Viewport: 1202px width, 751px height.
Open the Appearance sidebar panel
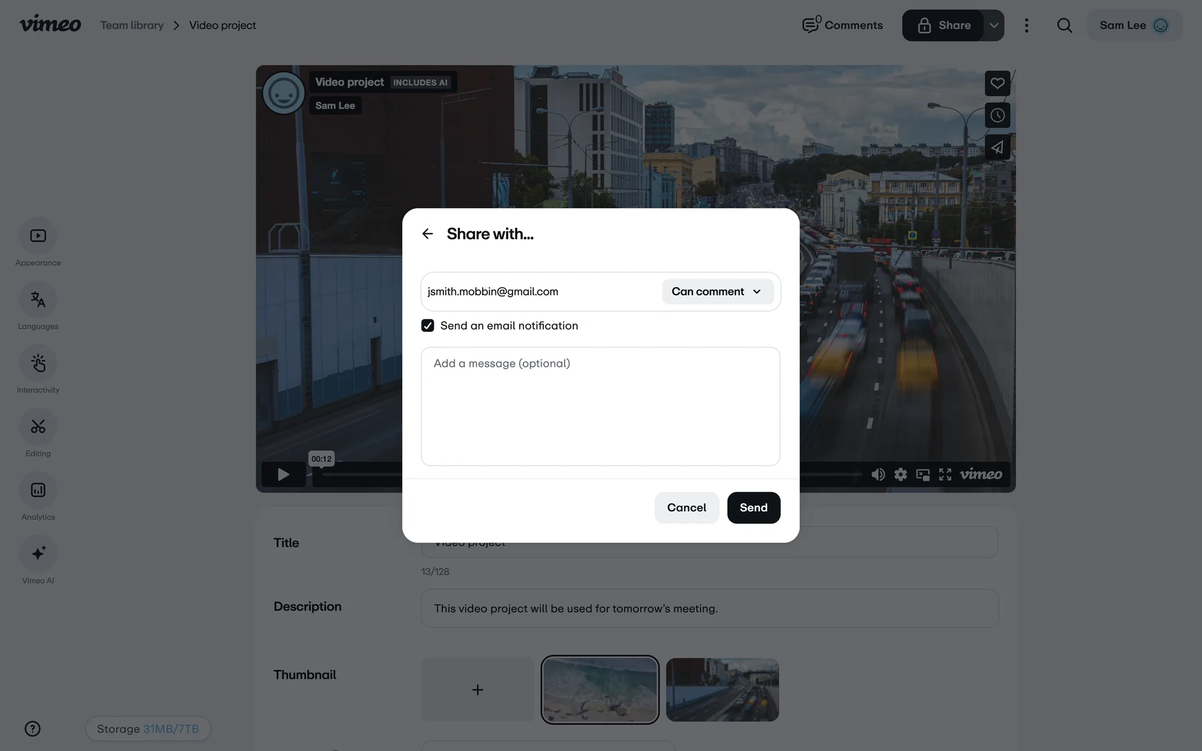pyautogui.click(x=38, y=236)
